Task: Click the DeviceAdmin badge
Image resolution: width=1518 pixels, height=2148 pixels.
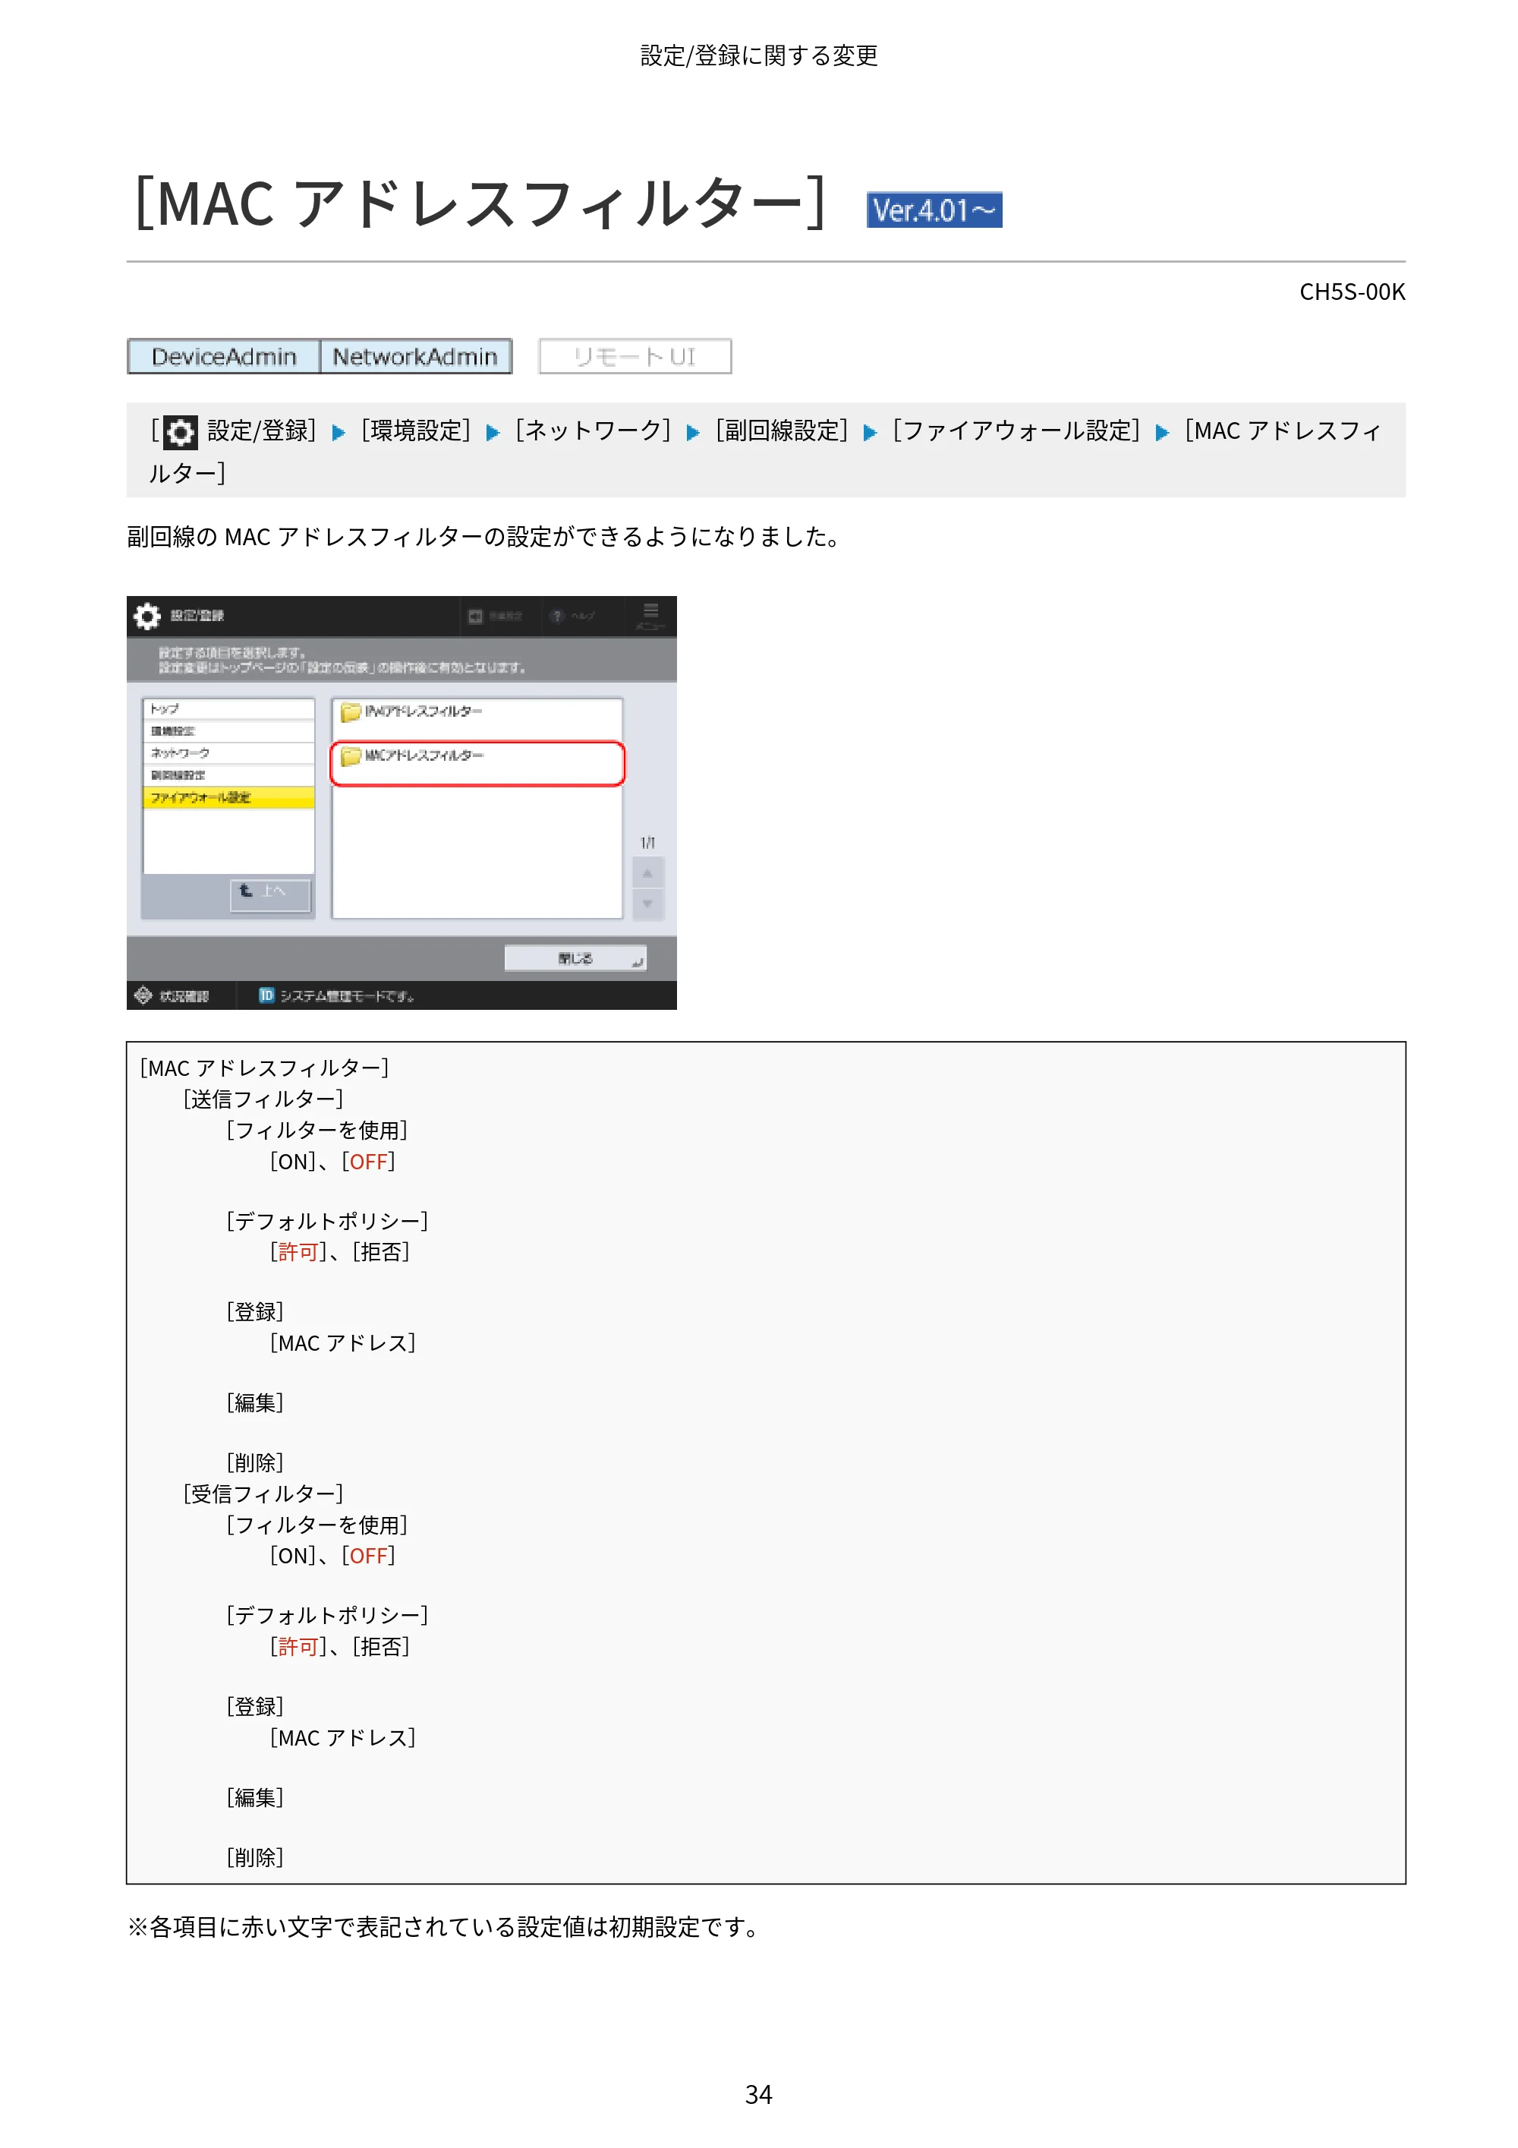Action: (224, 356)
